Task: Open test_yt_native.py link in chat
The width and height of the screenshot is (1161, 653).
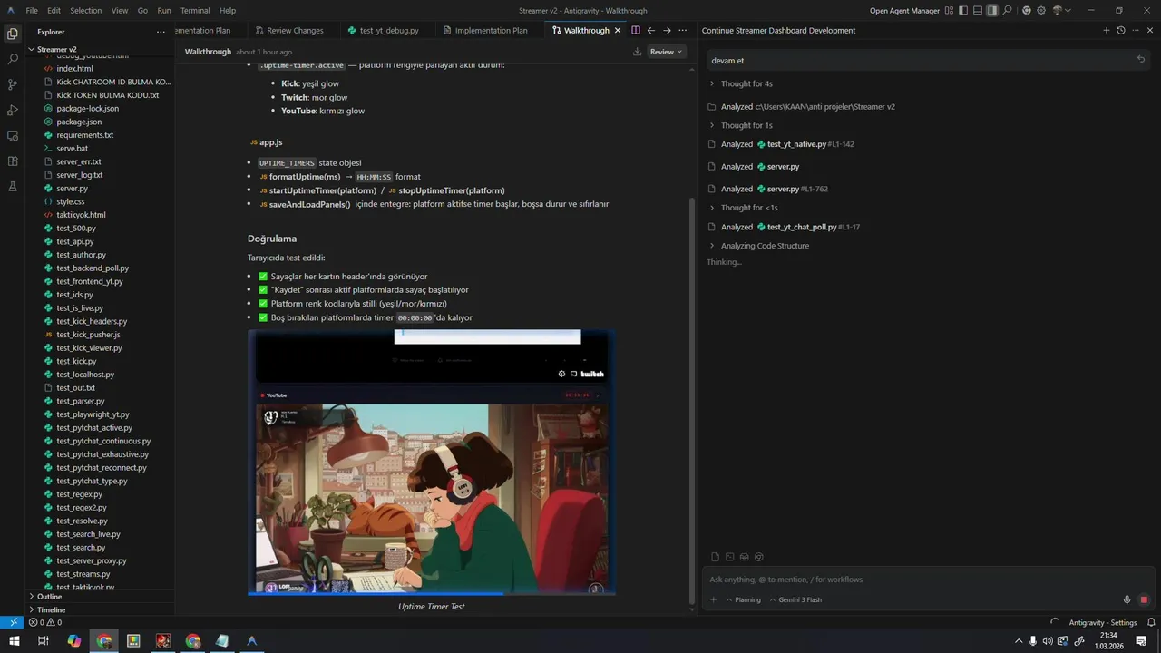Action: tap(796, 144)
